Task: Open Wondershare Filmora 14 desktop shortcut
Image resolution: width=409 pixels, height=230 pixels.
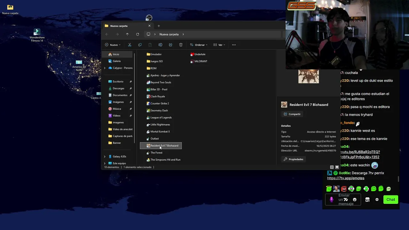Action: pyautogui.click(x=37, y=35)
